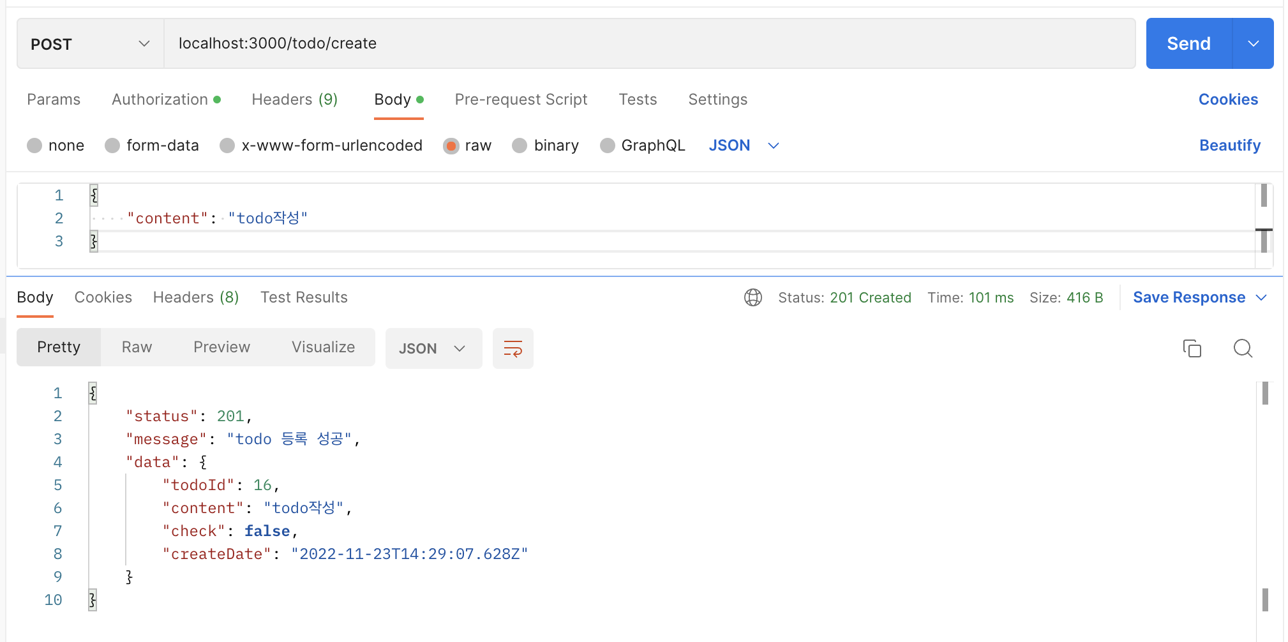Select the x-www-form-urlencoded body type
The height and width of the screenshot is (642, 1288).
point(321,146)
